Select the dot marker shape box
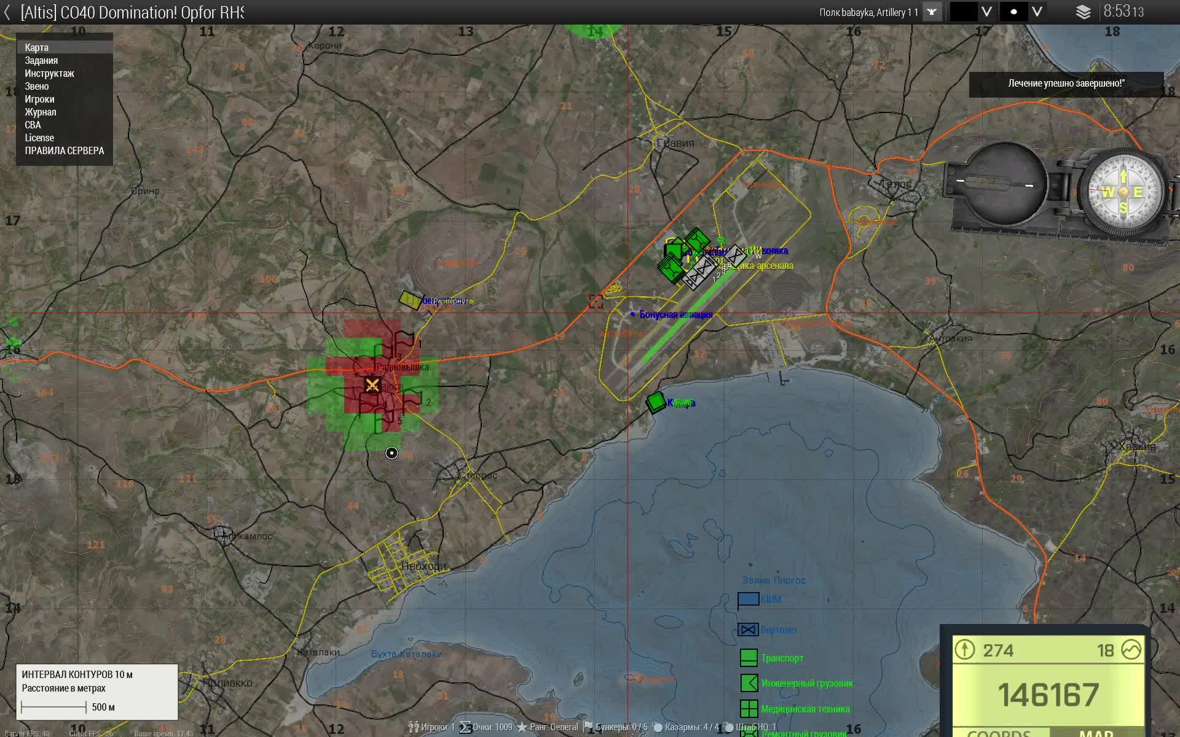Viewport: 1180px width, 737px height. pos(1013,12)
